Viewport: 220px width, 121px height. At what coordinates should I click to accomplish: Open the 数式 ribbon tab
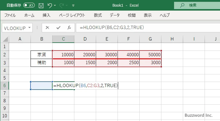point(98,15)
